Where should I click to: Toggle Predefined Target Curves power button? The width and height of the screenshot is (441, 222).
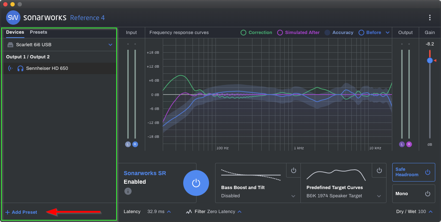point(379,170)
